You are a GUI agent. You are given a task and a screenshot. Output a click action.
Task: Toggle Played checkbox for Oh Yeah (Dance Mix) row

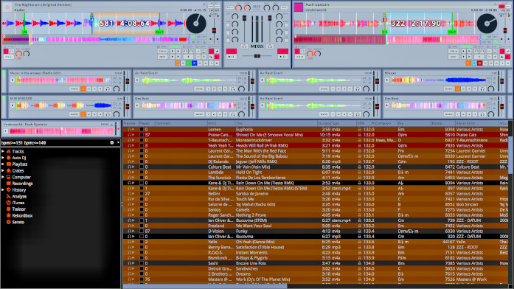tap(142, 242)
